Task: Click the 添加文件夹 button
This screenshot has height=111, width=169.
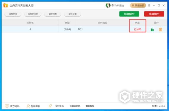Action: [33, 14]
